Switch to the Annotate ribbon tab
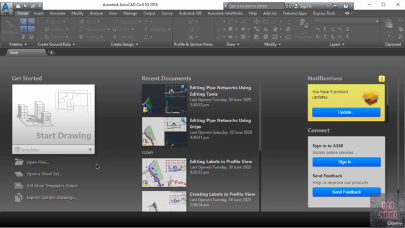 pos(58,13)
